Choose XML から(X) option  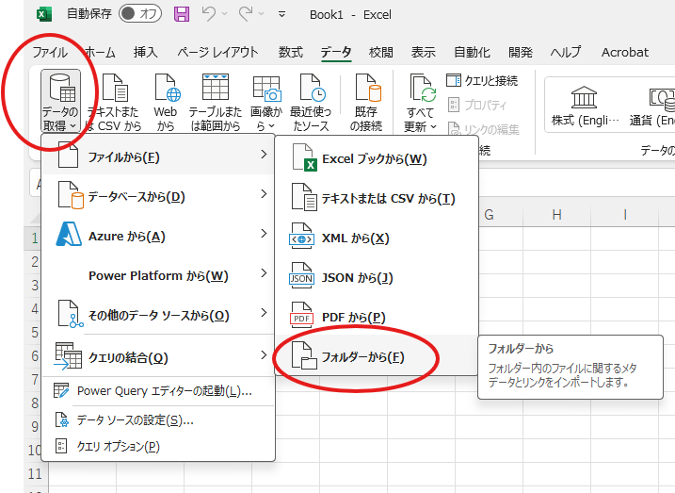tap(377, 238)
